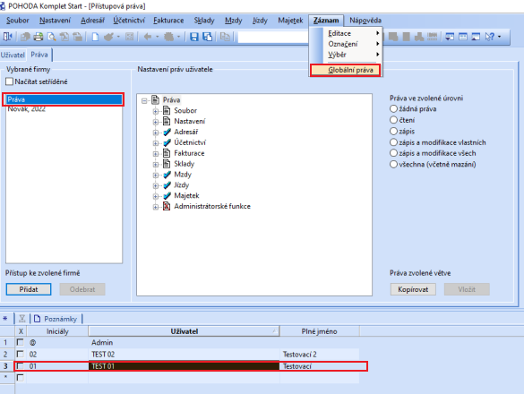524x394 pixels.
Task: Collapse the root Práva tree node
Action: tap(144, 100)
